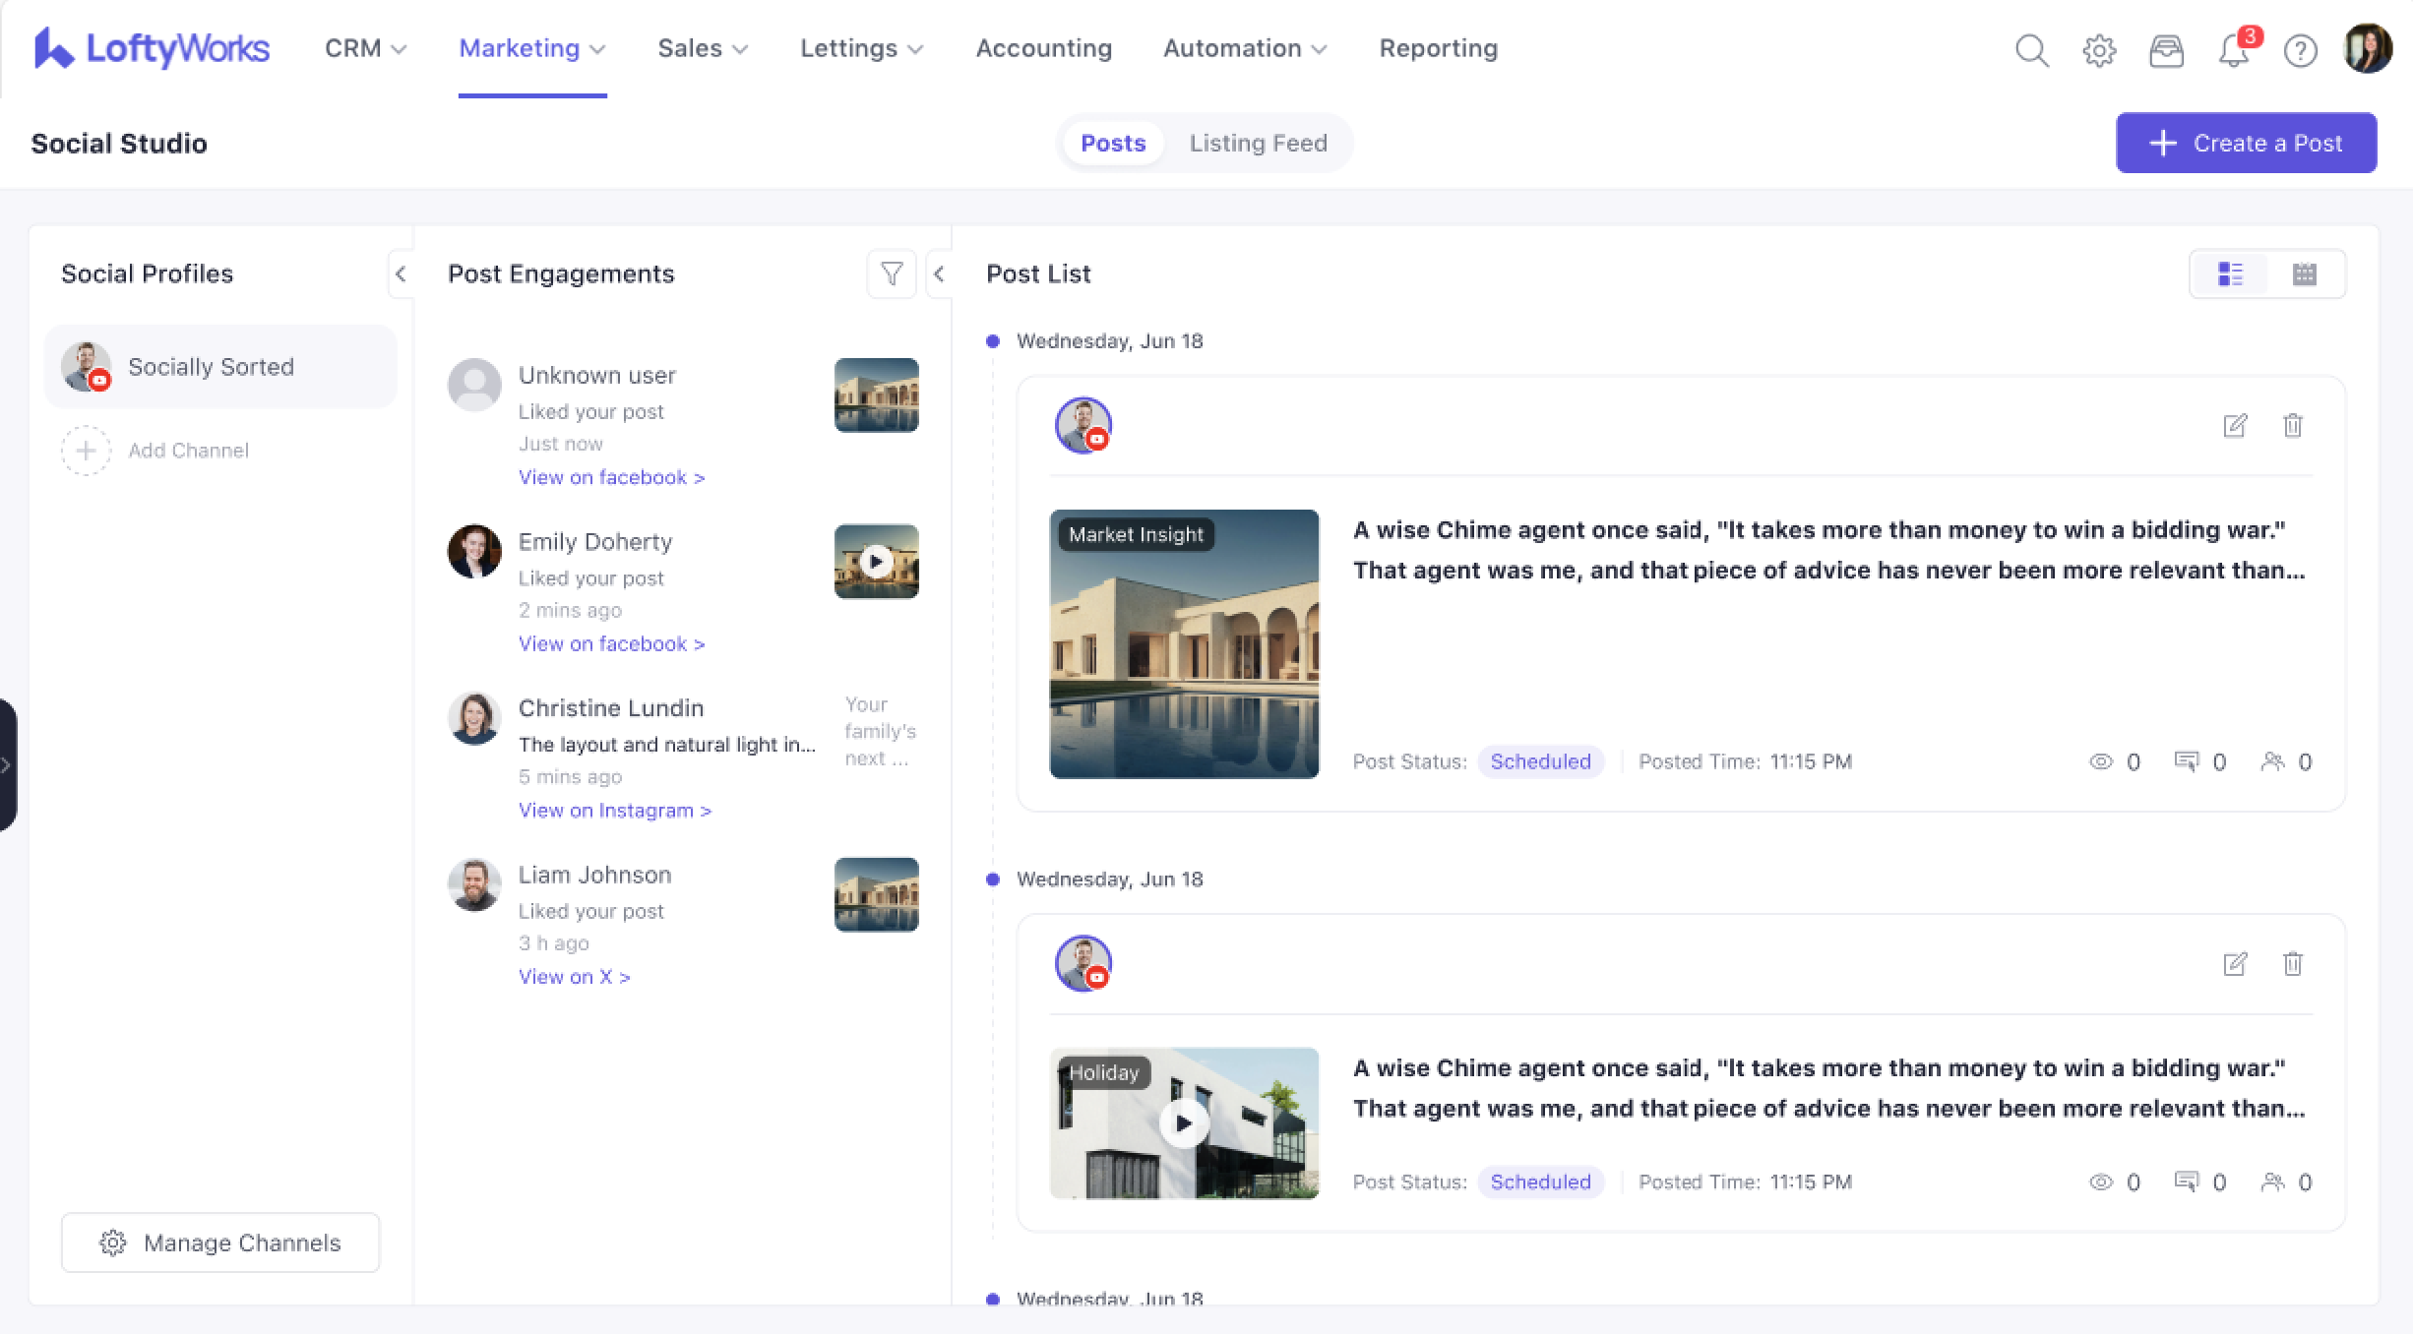Open the help question mark icon

[x=2300, y=50]
